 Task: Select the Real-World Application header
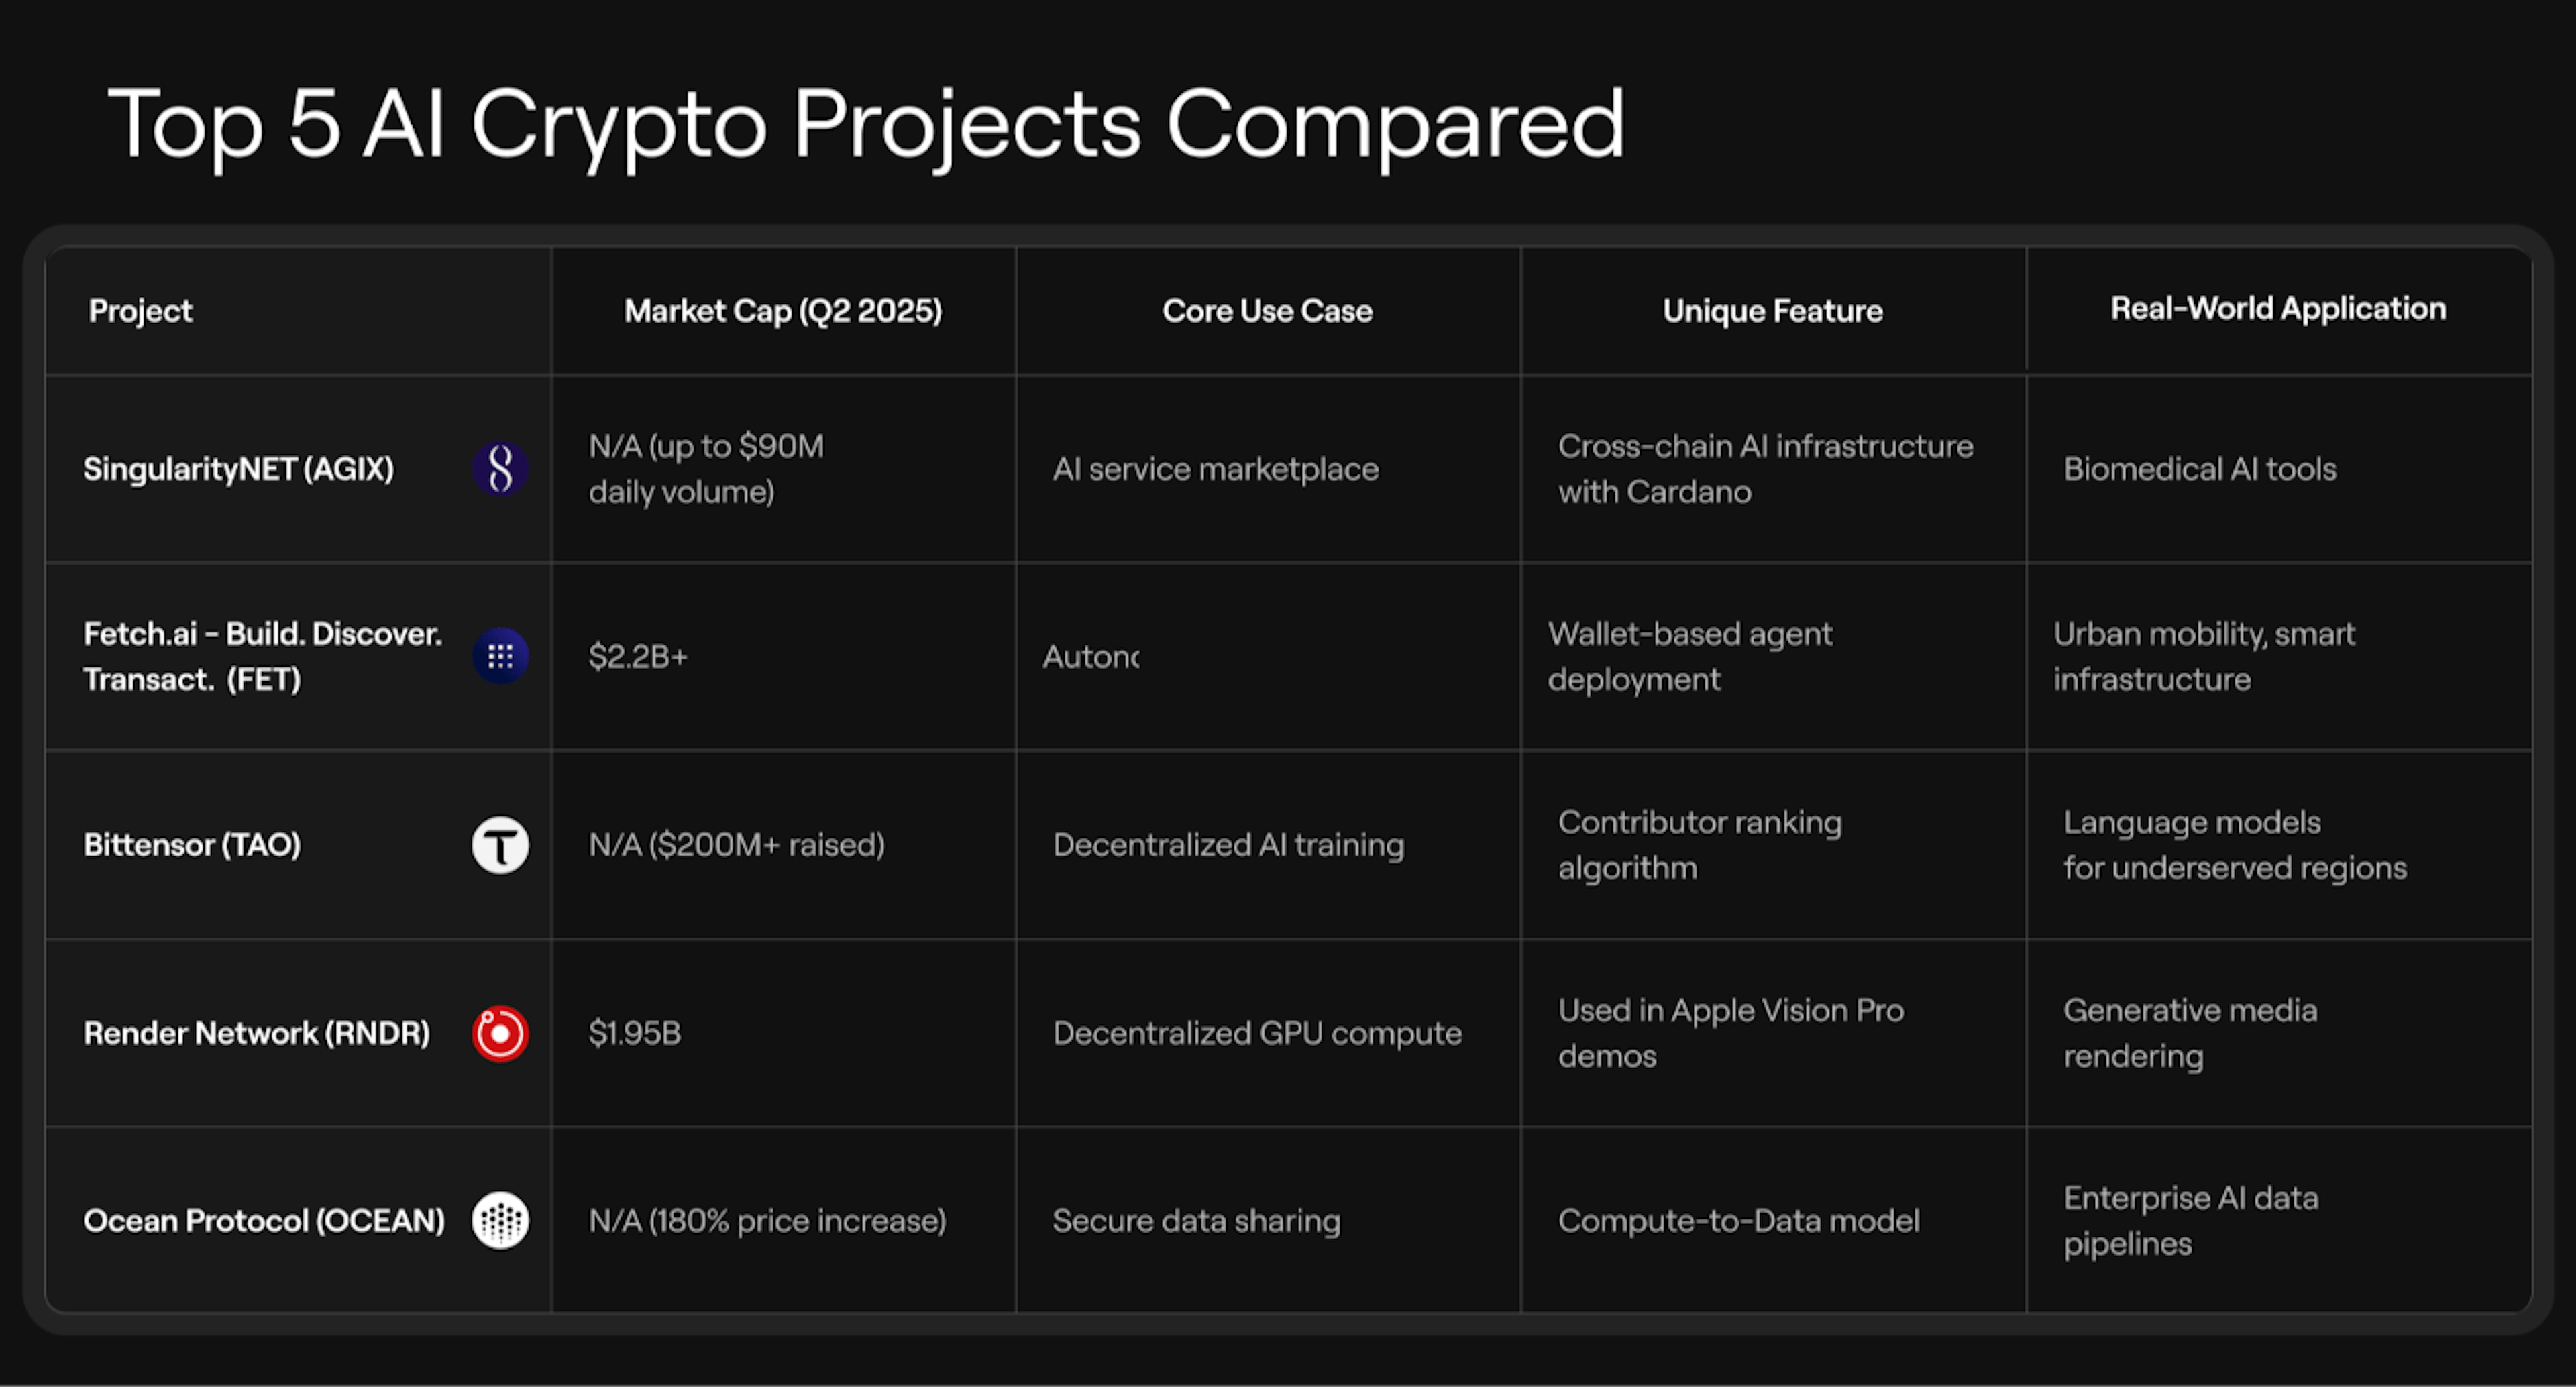click(x=2278, y=309)
